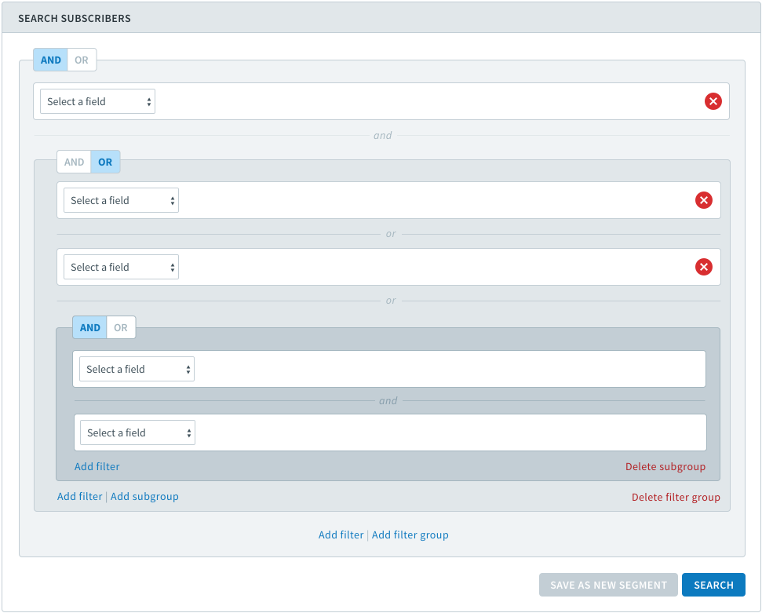The width and height of the screenshot is (762, 613).
Task: Click Add filter next to Add filter group
Action: point(341,535)
